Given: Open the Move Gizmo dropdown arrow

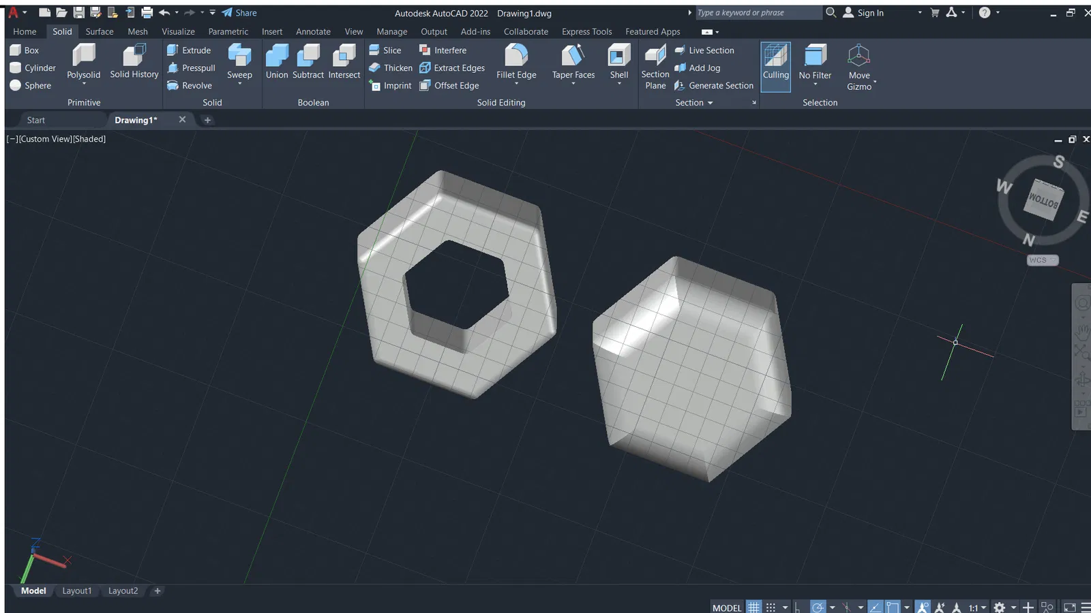Looking at the screenshot, I should [875, 82].
